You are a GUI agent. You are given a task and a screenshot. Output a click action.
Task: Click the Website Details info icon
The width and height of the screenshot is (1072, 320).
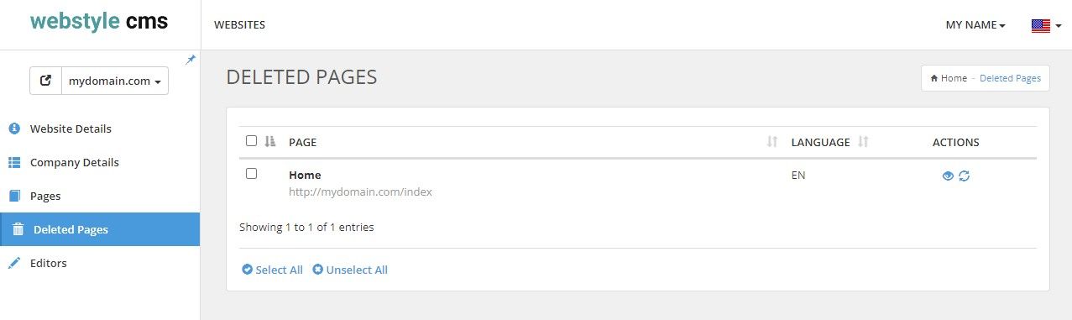click(x=13, y=129)
